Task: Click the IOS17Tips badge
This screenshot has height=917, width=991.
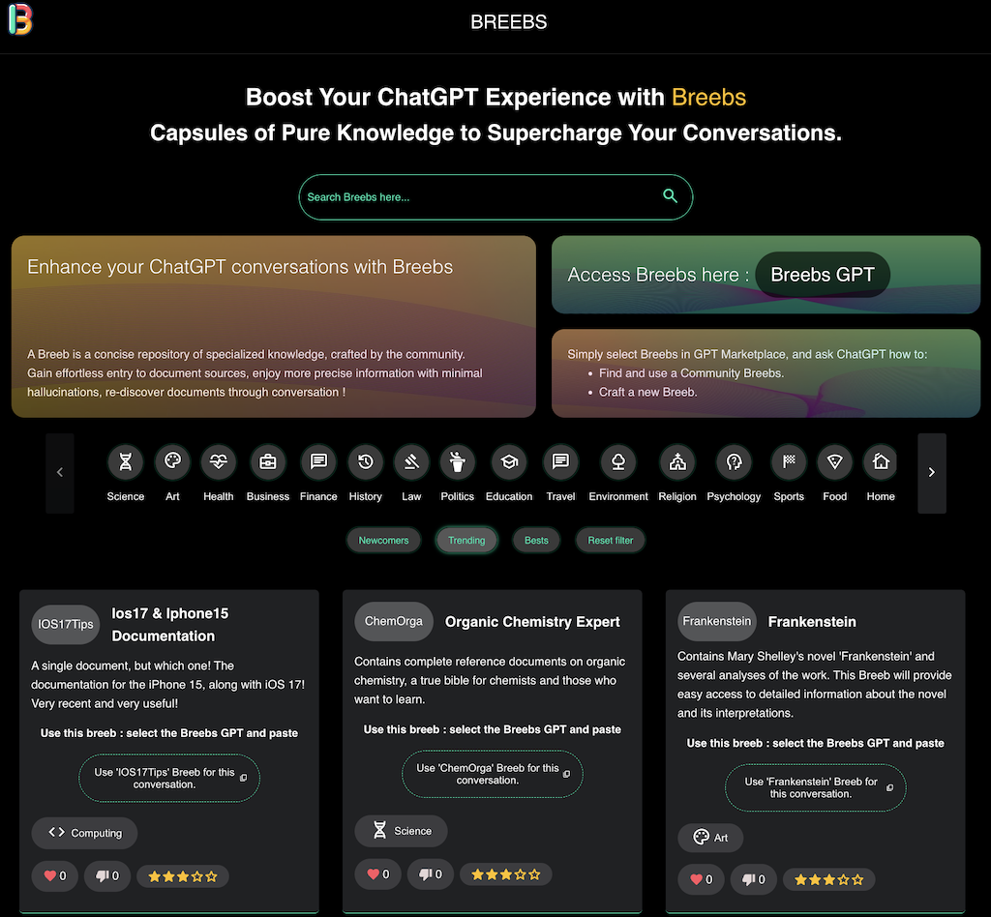Action: pos(66,625)
